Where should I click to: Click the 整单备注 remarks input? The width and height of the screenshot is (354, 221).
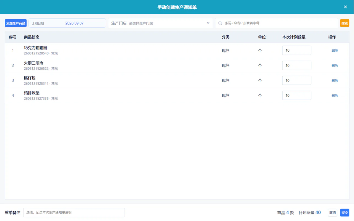point(74,212)
